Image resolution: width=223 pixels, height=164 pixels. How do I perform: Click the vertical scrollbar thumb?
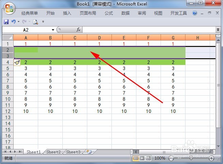point(218,85)
